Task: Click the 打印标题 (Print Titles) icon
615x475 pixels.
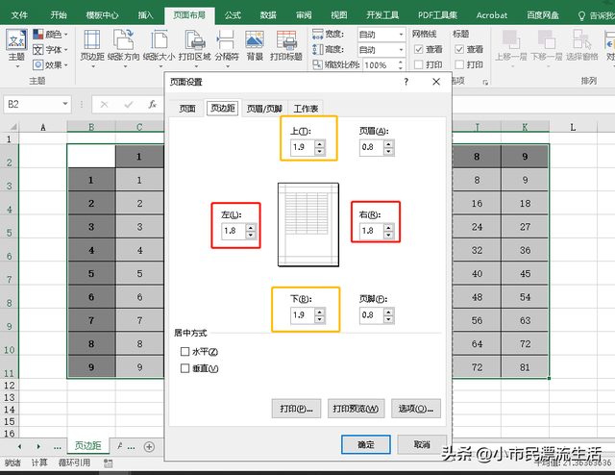Action: coord(287,45)
